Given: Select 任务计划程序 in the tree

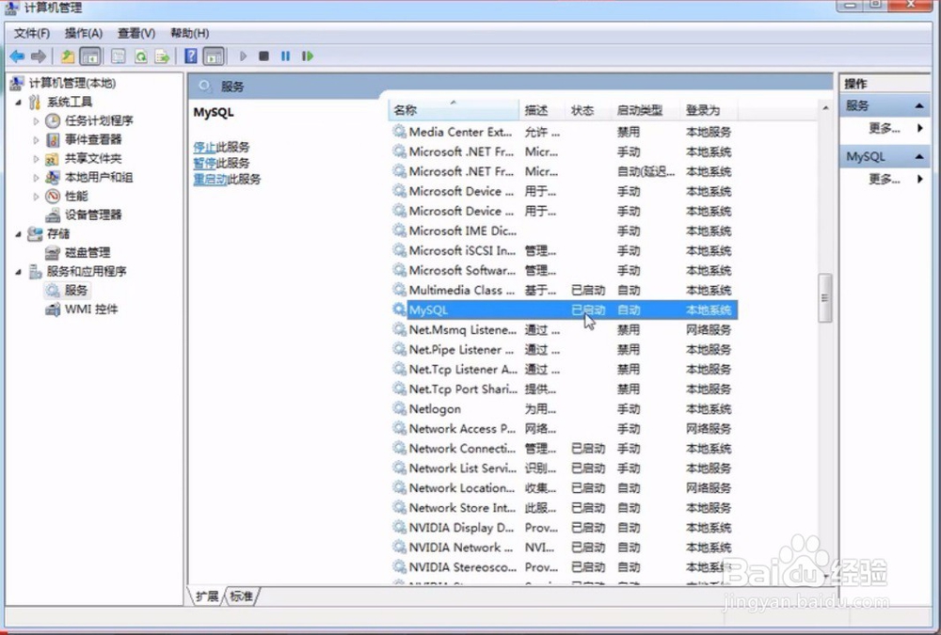Looking at the screenshot, I should click(99, 120).
